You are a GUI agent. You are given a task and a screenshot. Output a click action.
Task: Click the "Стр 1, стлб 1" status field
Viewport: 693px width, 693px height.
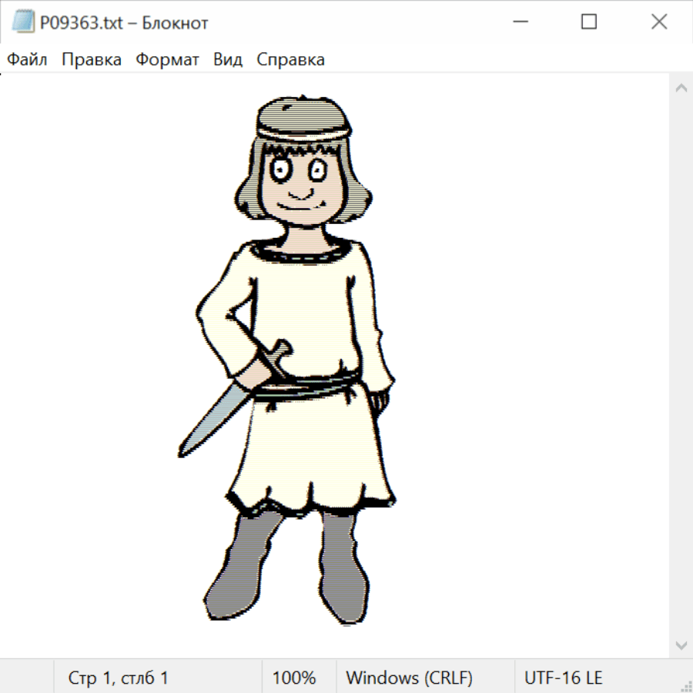pyautogui.click(x=118, y=678)
